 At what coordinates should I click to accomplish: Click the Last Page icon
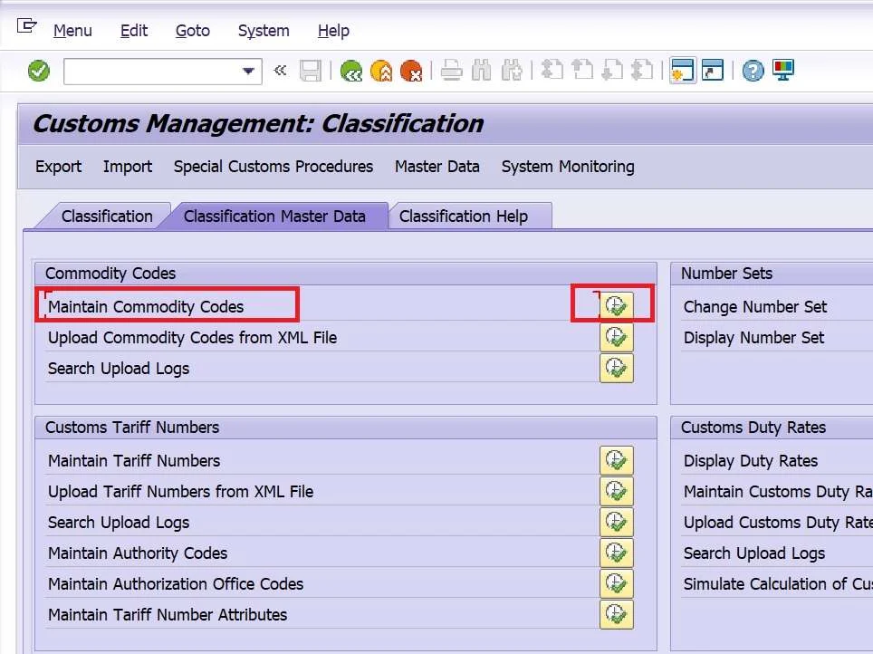(642, 70)
